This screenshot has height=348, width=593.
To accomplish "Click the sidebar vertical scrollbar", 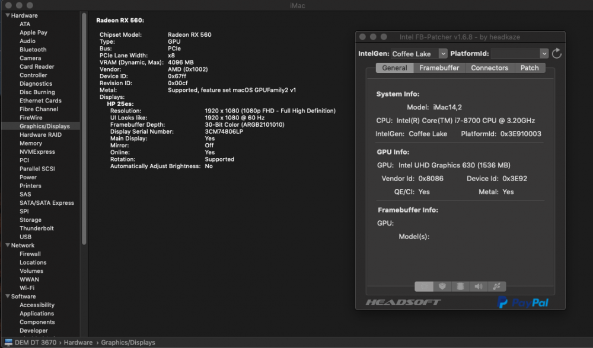I will click(84, 128).
